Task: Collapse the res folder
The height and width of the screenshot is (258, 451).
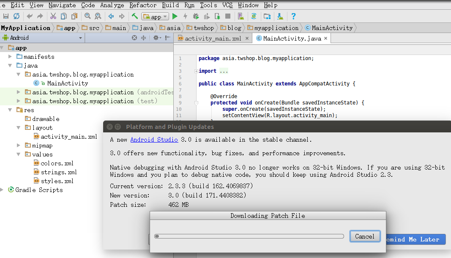Action: pyautogui.click(x=10, y=110)
